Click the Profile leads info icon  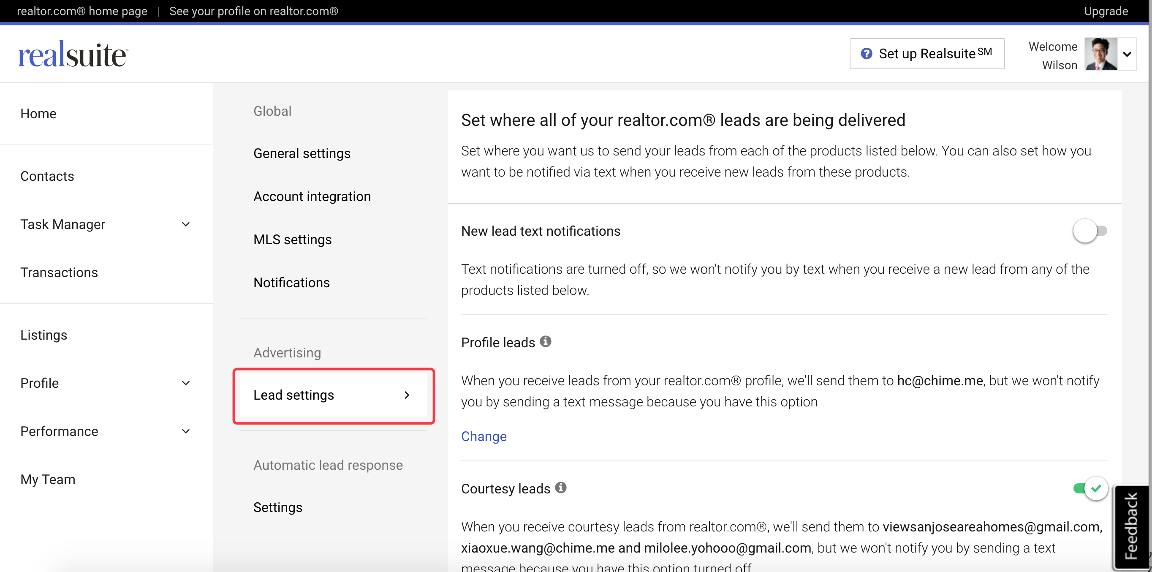coord(545,342)
